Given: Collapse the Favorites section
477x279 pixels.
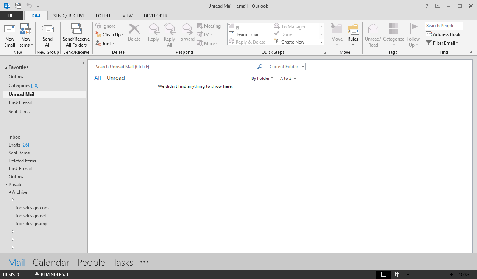Looking at the screenshot, I should pyautogui.click(x=5, y=67).
